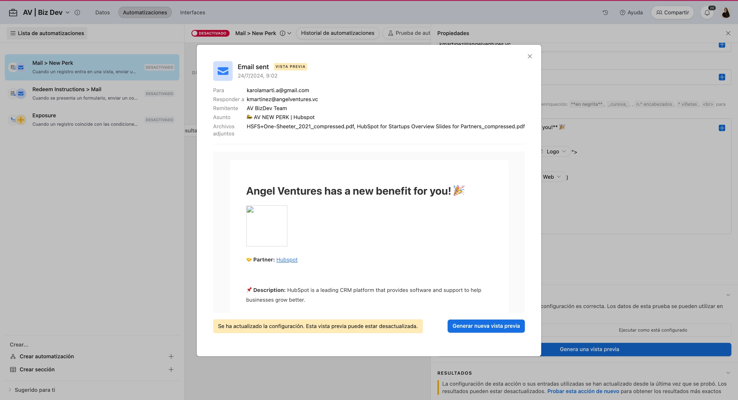Toggle the DESACTIVADO automation switch
Screen dimensions: 738x400
coord(210,33)
